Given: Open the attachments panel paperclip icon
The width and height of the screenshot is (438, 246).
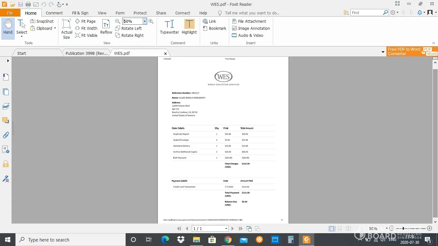Looking at the screenshot, I should tap(6, 135).
